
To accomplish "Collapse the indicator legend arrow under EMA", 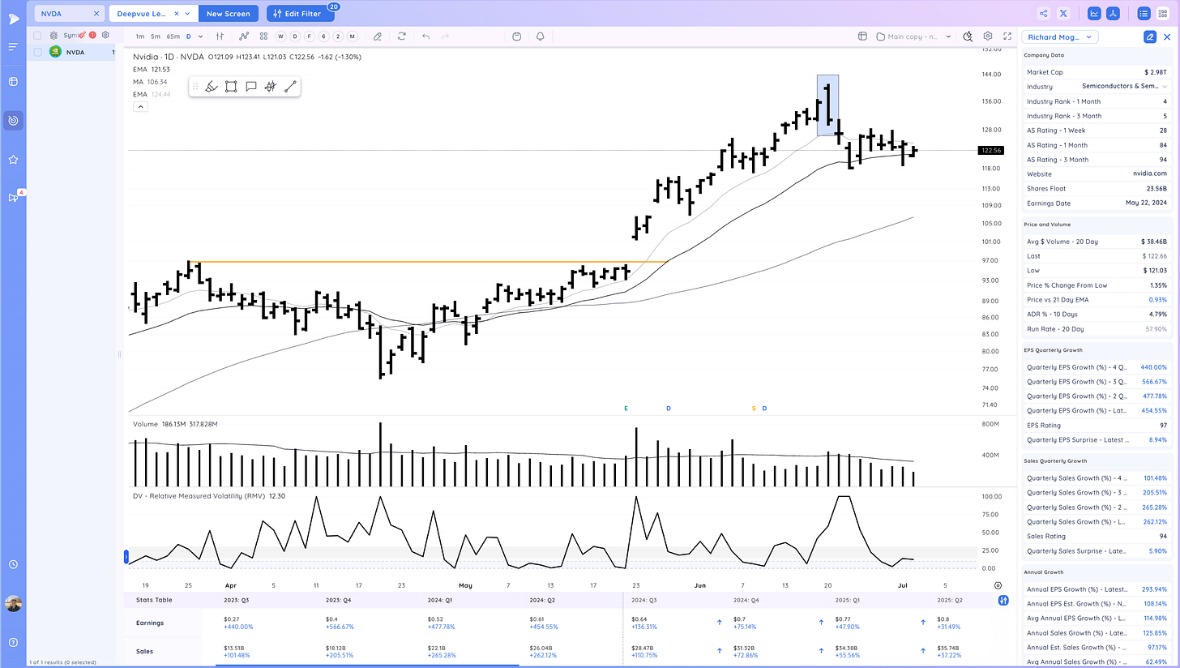I will tap(140, 107).
